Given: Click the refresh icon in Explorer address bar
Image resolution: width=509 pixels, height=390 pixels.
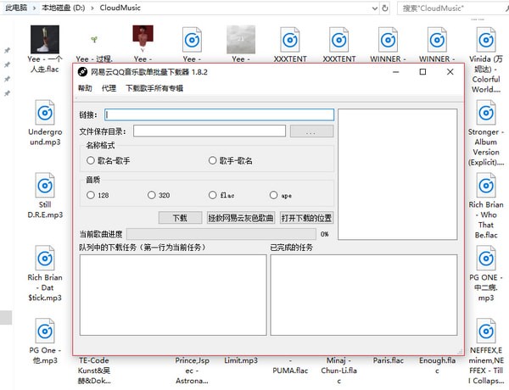Looking at the screenshot, I should [385, 8].
